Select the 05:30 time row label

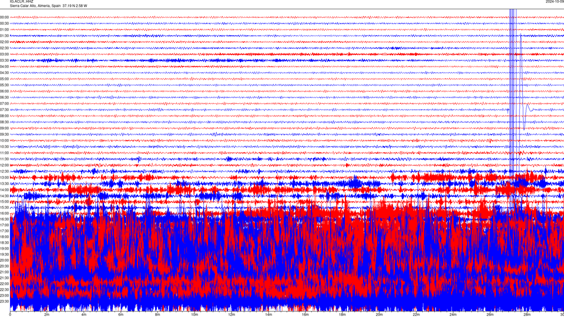click(4, 85)
